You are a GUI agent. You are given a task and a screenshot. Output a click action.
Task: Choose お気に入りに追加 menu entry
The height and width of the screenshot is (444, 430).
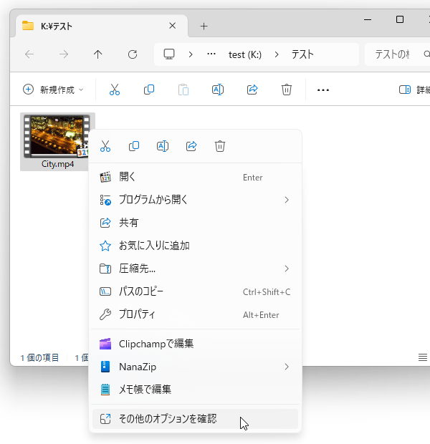coord(196,246)
